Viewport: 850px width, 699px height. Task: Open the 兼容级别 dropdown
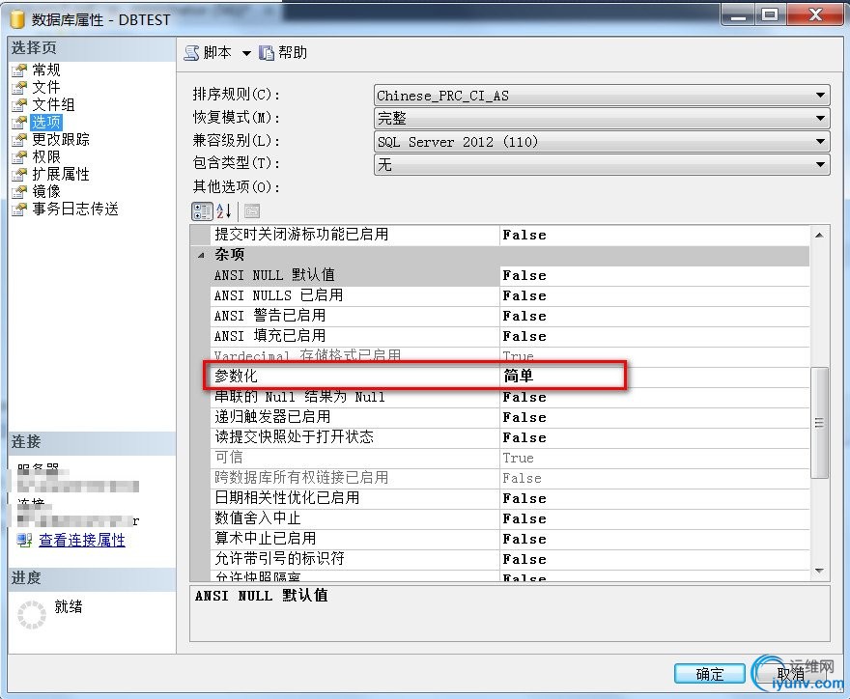[602, 141]
